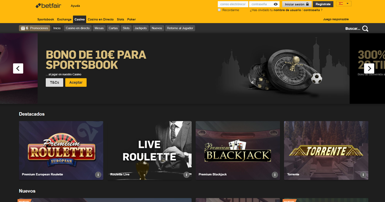The image size is (385, 202).
Task: Open Premium European Roulette game thumbnail
Action: (x=61, y=150)
